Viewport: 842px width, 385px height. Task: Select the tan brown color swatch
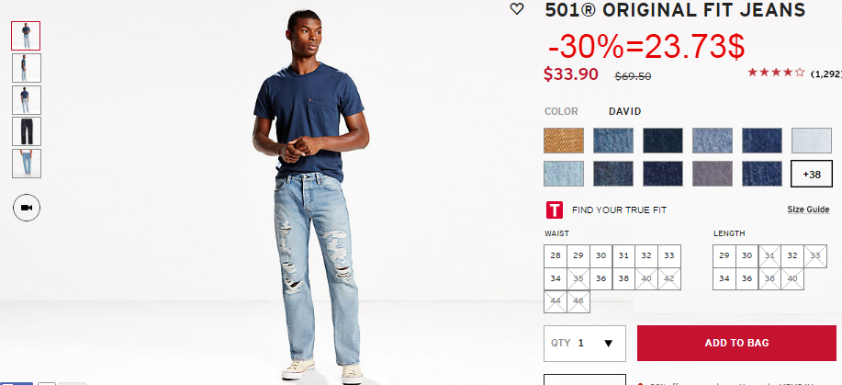click(563, 141)
